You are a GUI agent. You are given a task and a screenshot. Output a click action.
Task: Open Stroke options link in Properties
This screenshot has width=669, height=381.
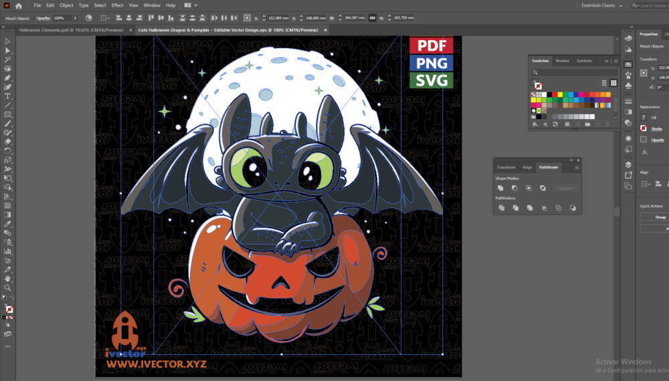(657, 129)
